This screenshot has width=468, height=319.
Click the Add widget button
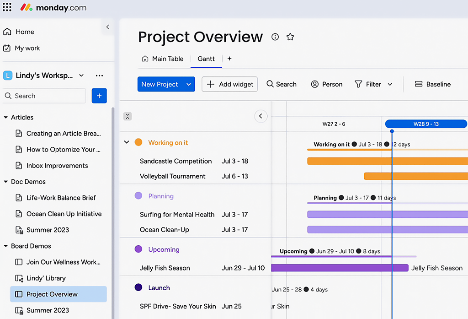[x=230, y=84]
